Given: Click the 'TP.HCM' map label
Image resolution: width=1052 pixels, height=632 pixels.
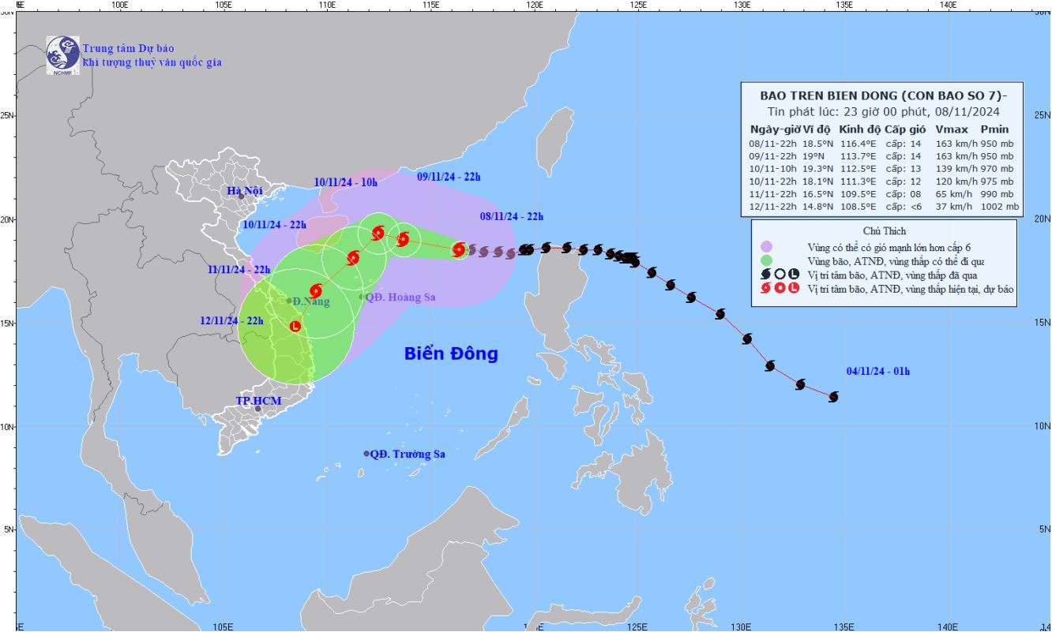Looking at the screenshot, I should (x=258, y=401).
